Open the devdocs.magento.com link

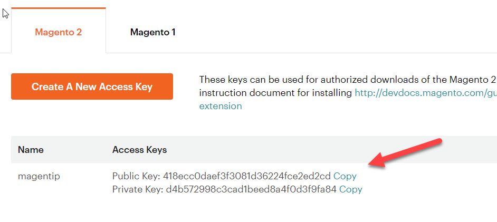pos(425,93)
